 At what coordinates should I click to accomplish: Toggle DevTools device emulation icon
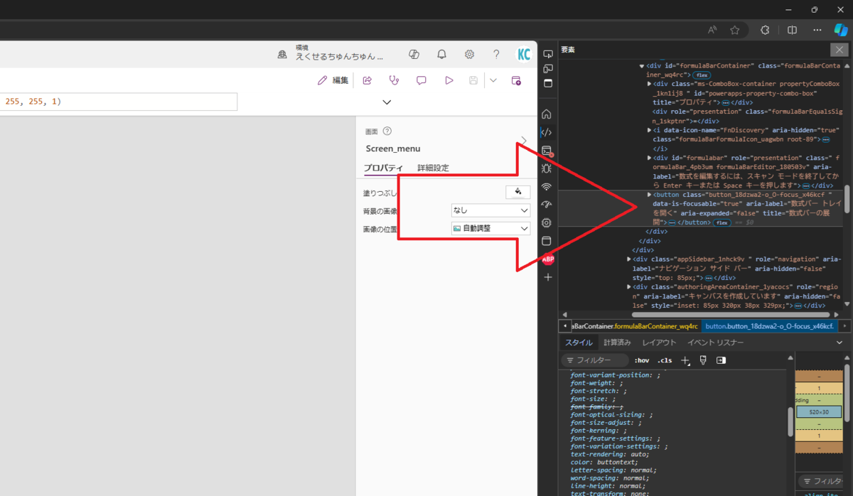547,68
